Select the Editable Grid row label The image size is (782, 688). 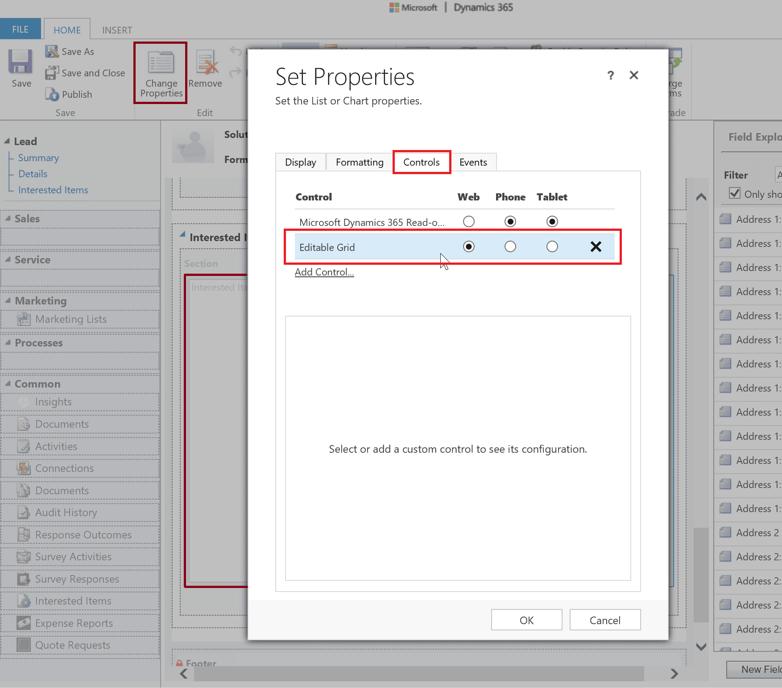327,247
